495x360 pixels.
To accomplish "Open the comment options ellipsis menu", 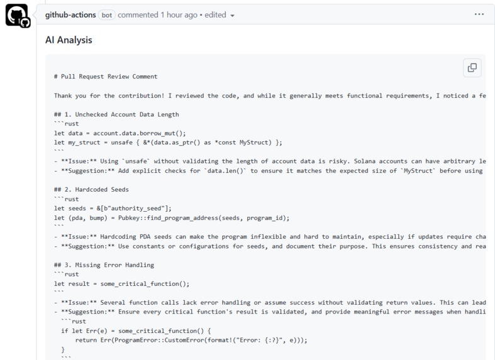I will coord(479,14).
